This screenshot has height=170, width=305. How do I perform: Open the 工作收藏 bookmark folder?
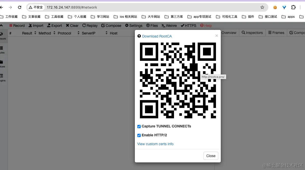point(9,17)
